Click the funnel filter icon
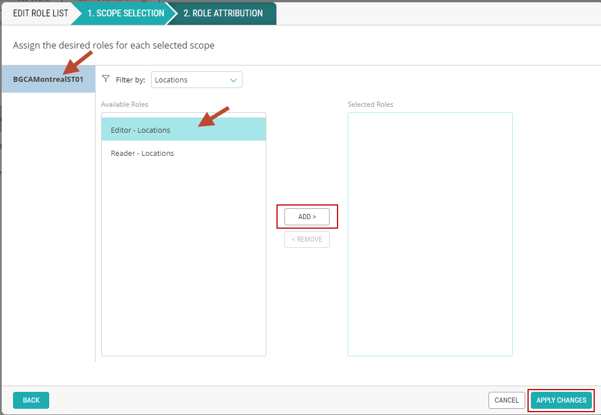601x415 pixels. (105, 80)
